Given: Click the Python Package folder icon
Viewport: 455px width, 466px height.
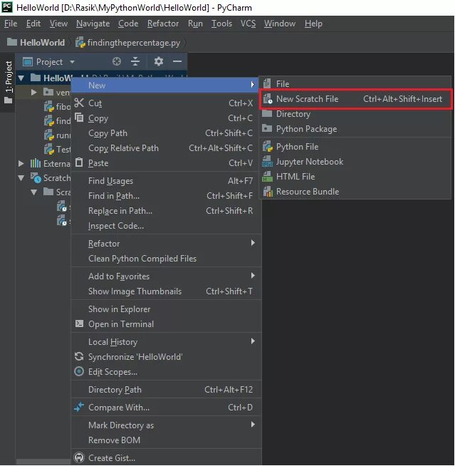Looking at the screenshot, I should tap(267, 128).
